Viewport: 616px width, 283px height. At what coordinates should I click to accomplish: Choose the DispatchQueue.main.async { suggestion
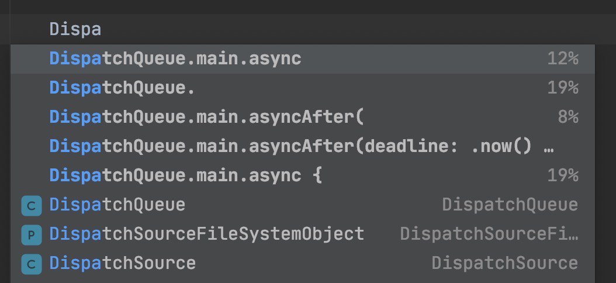pos(186,175)
